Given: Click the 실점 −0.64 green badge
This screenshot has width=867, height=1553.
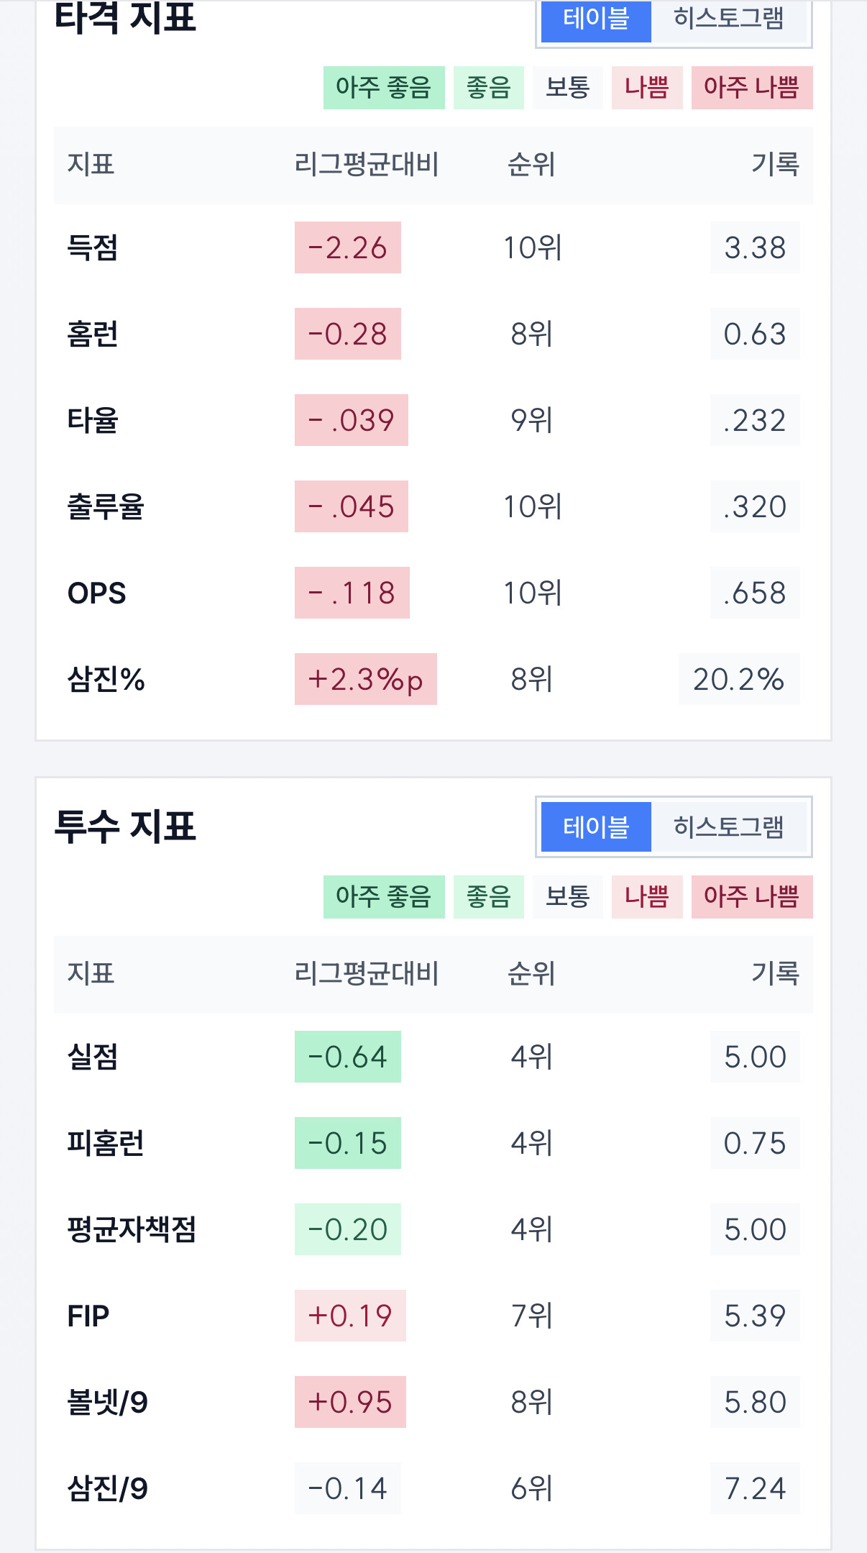Looking at the screenshot, I should click(x=348, y=1057).
